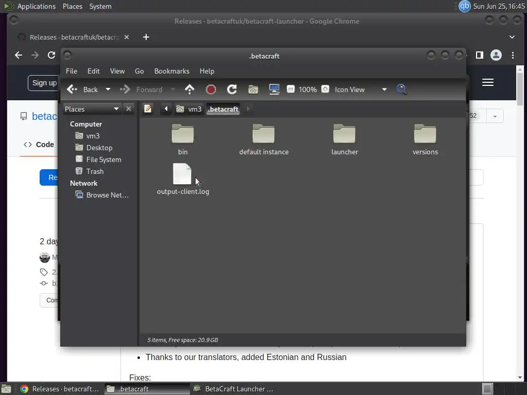Viewport: 527px width, 395px height.
Task: Open the Bookmarks menu
Action: point(172,71)
